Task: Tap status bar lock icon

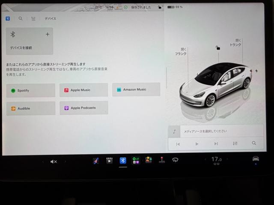Action: click(x=160, y=7)
